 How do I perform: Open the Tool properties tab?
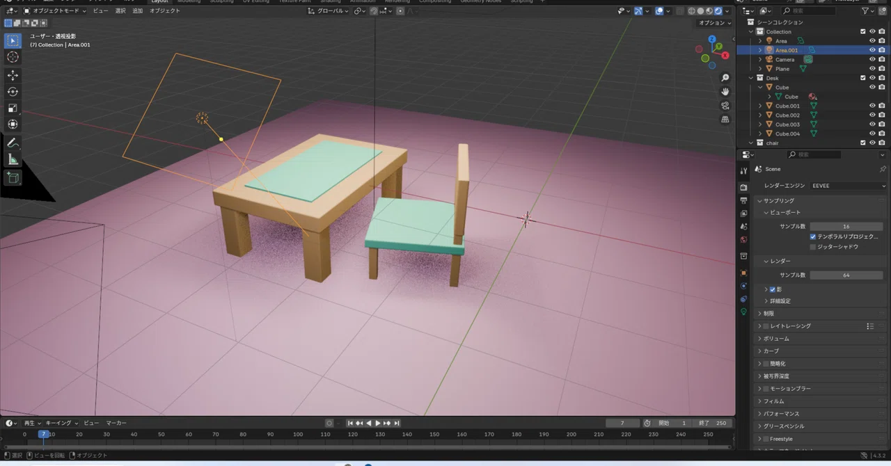tap(743, 170)
